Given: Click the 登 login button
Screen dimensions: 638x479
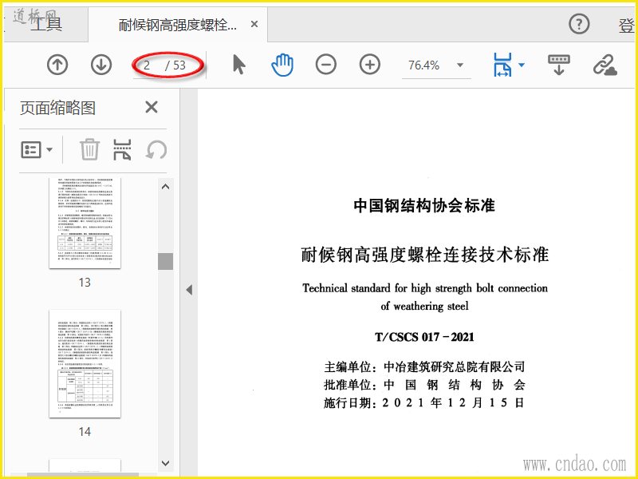Looking at the screenshot, I should tap(627, 26).
